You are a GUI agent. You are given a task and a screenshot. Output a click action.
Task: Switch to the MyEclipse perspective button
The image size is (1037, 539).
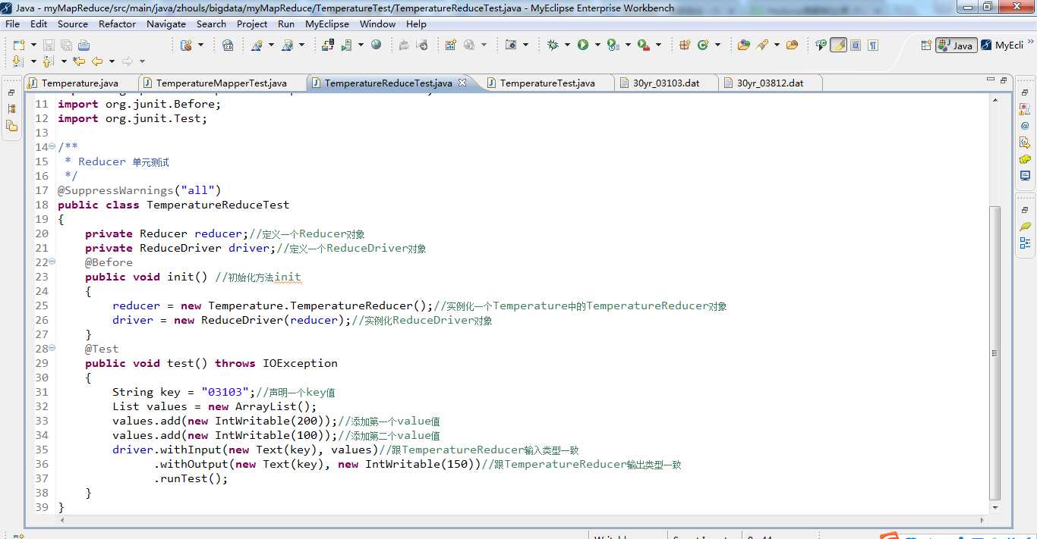pos(1002,45)
